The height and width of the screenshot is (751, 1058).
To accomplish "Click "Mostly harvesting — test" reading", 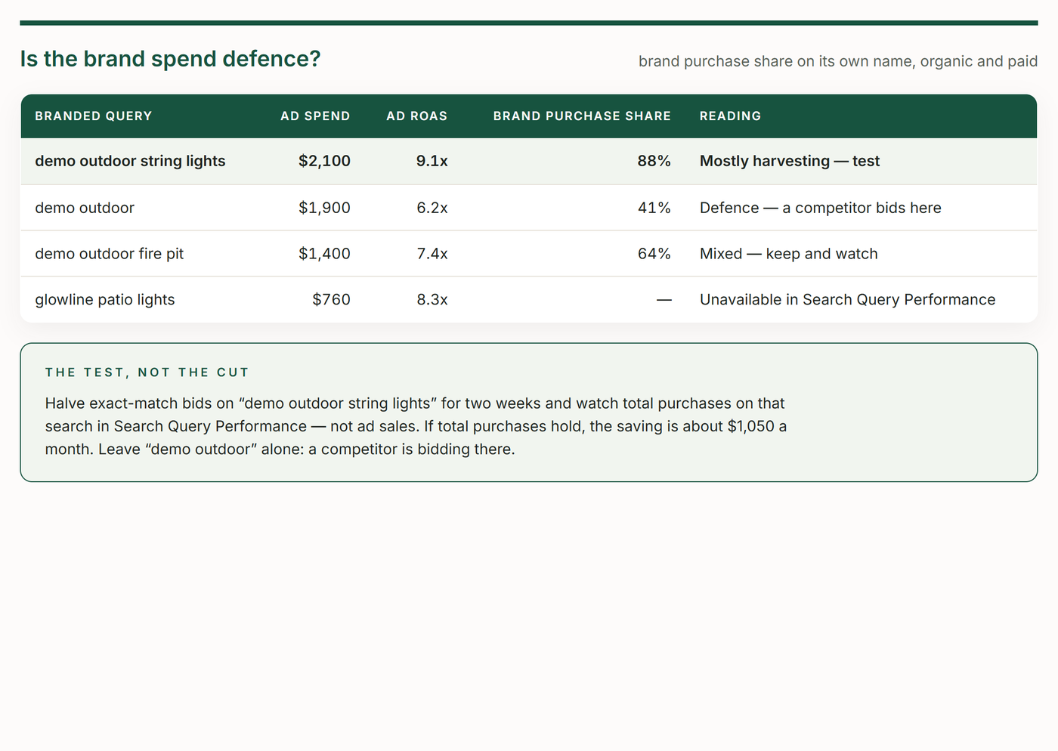I will click(790, 161).
